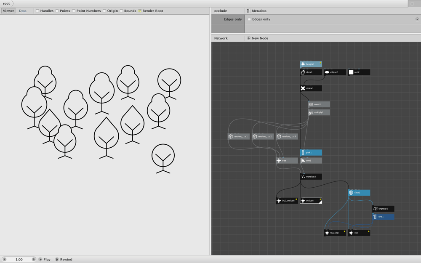This screenshot has height=263, width=421.
Task: Click the frame number field showing 1.00
Action: pyautogui.click(x=19, y=259)
